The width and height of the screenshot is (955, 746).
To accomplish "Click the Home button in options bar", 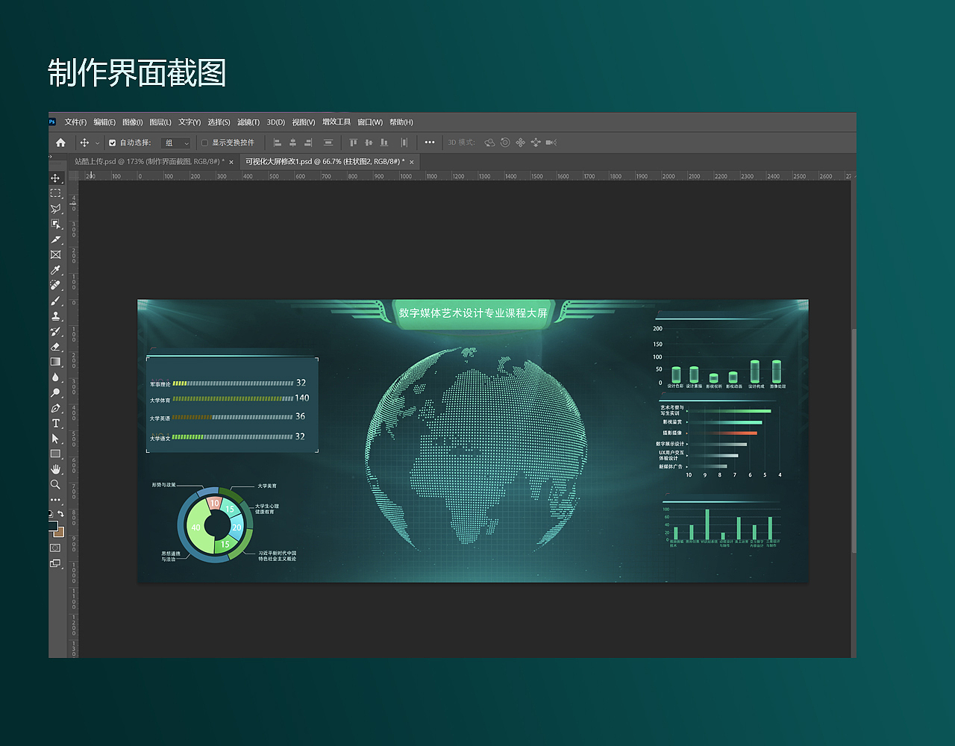I will tap(60, 142).
